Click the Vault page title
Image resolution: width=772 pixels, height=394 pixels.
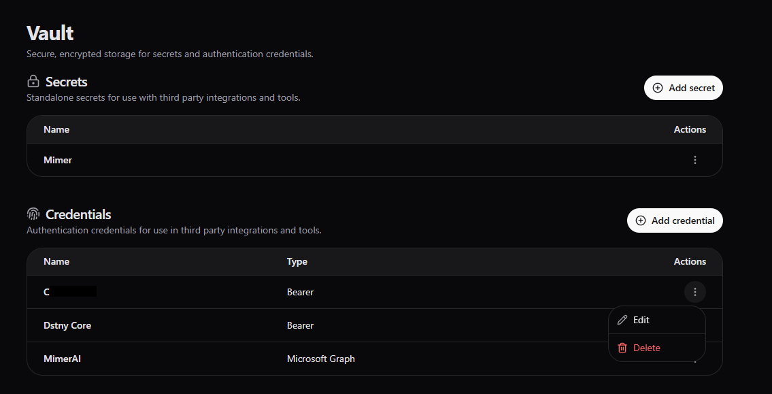[50, 33]
